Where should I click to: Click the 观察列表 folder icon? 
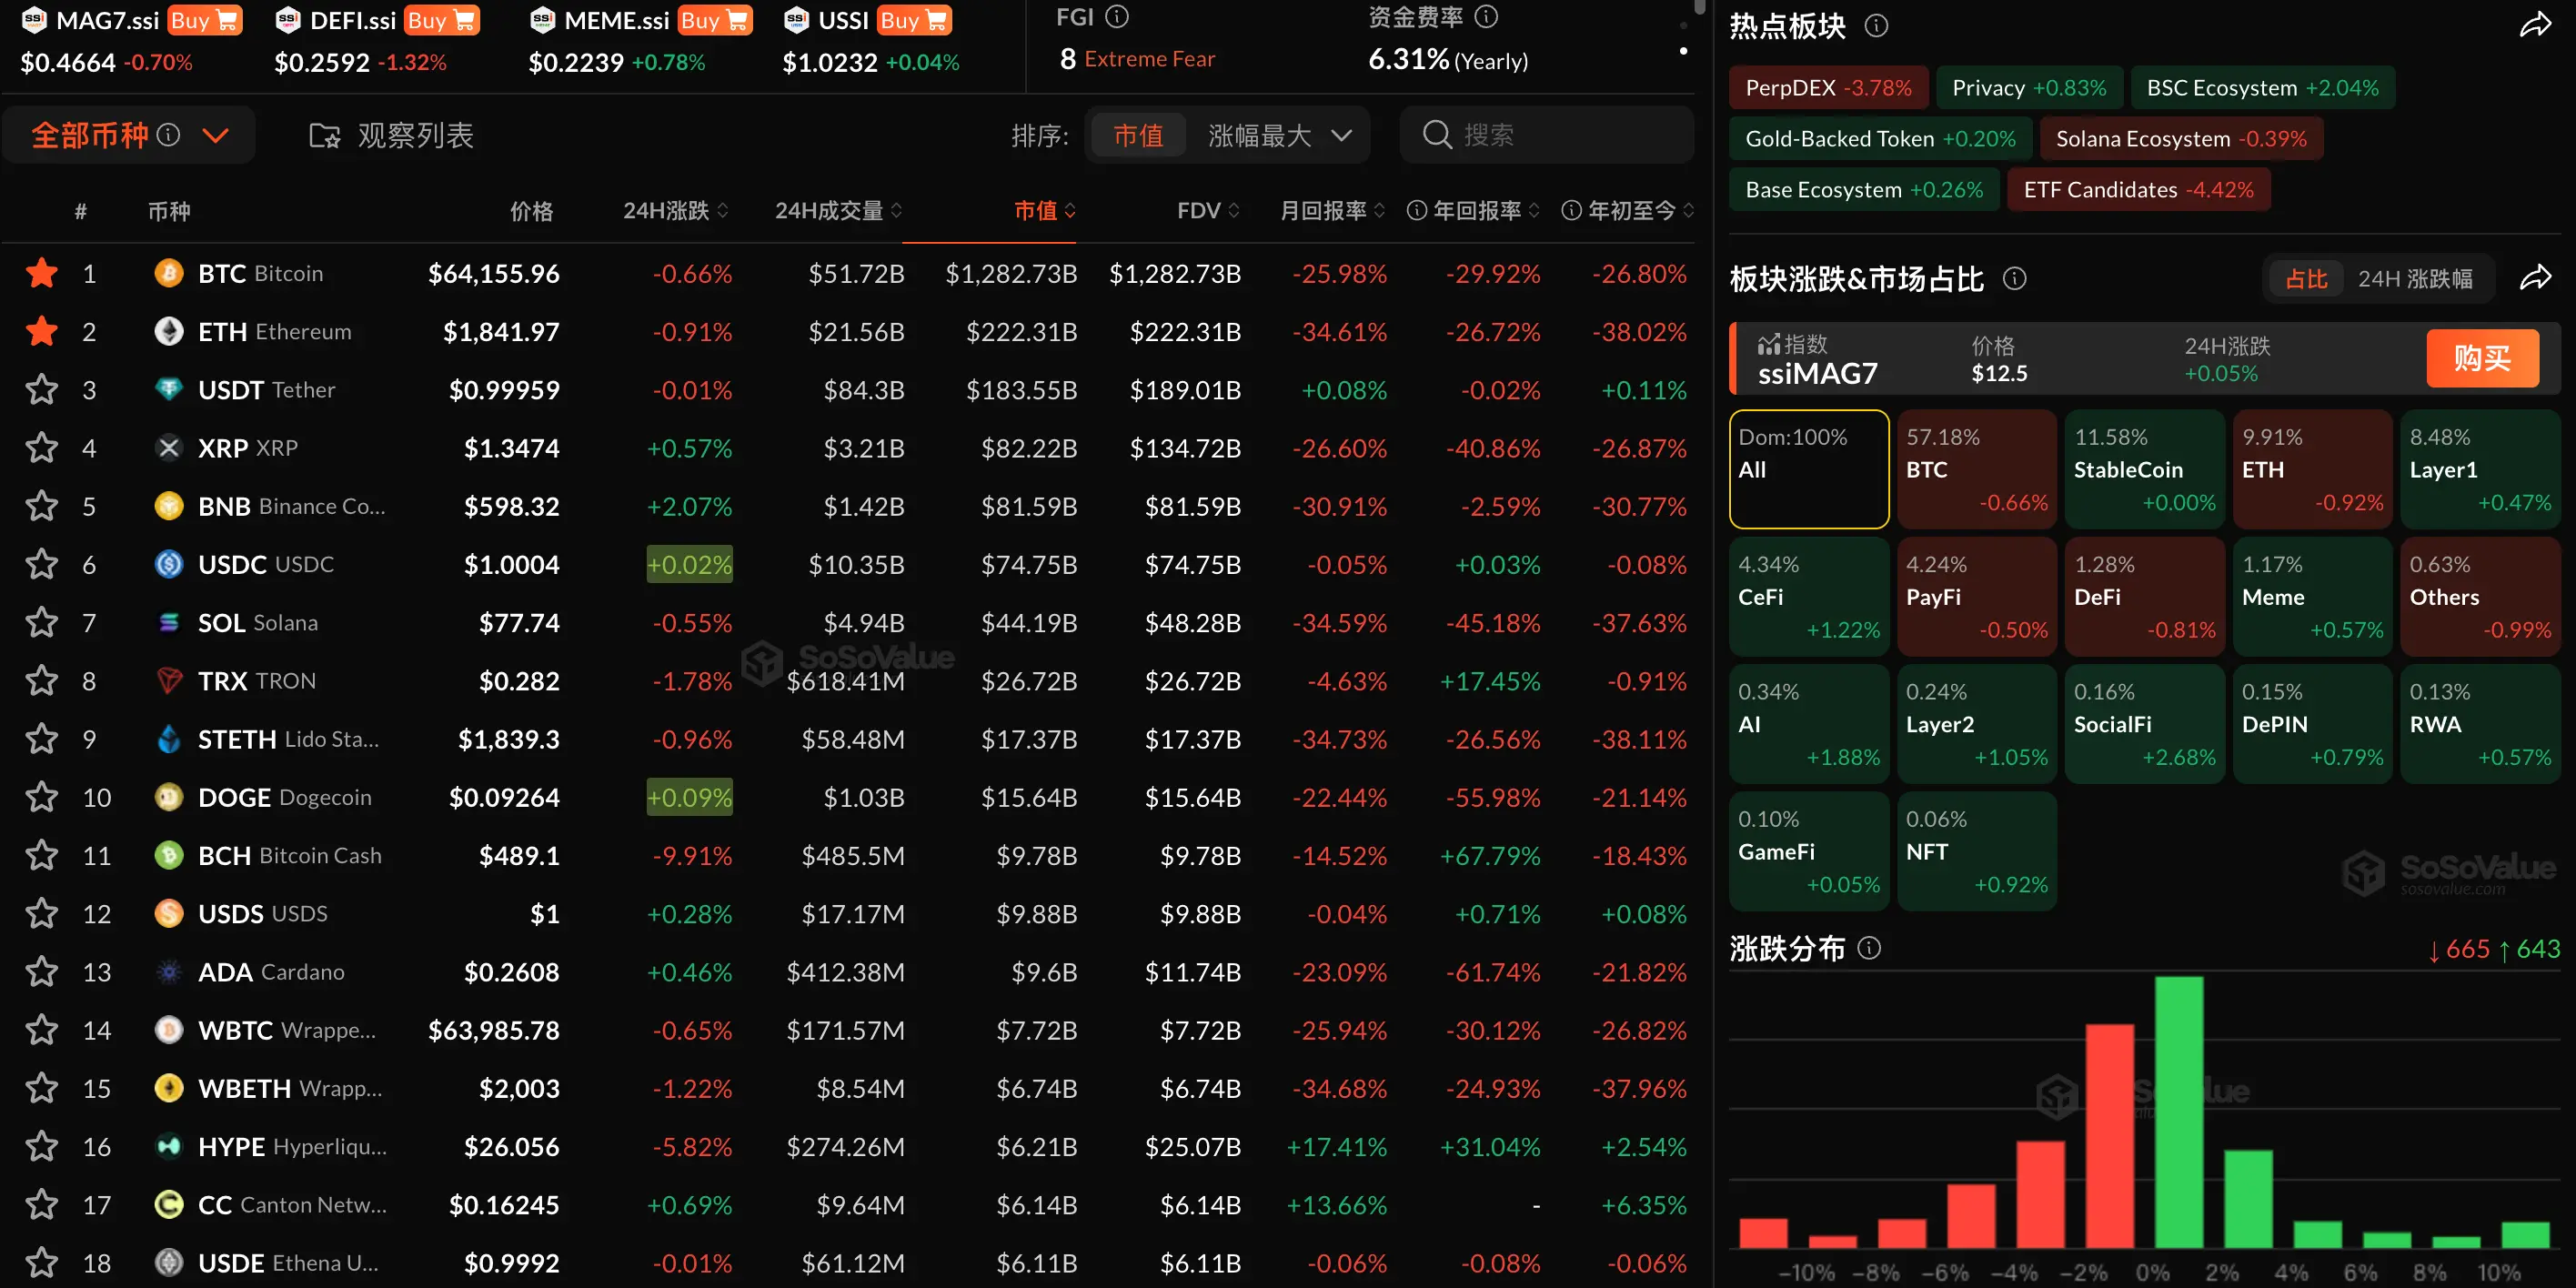324,135
